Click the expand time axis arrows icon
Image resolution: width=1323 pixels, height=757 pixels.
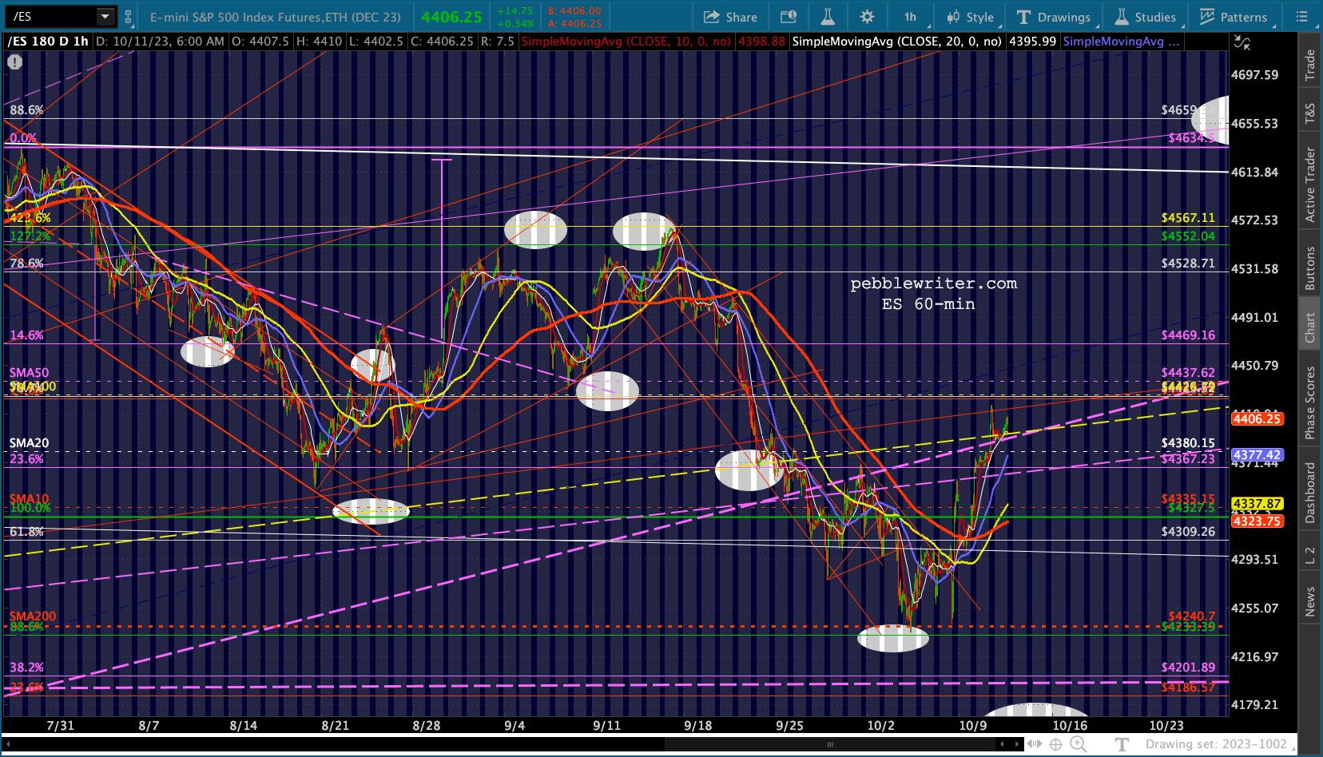(x=1035, y=744)
